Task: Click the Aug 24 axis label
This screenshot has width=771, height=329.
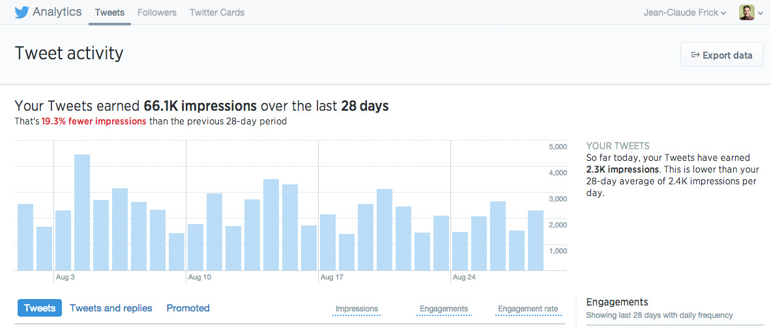Action: coord(464,278)
